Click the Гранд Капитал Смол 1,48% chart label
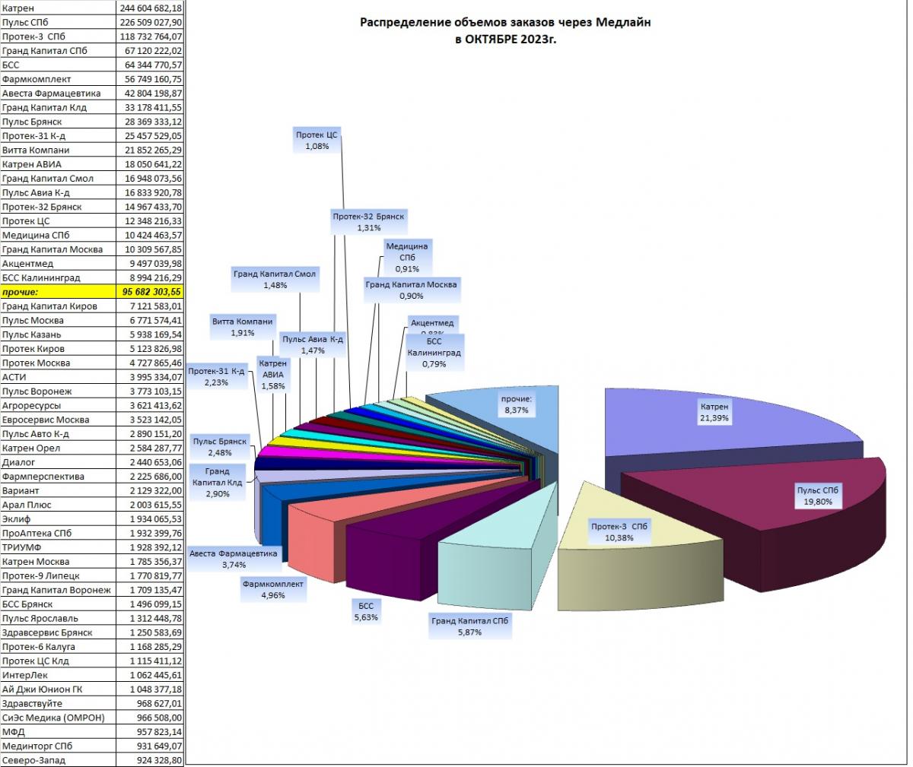This screenshot has width=913, height=767. (x=275, y=279)
